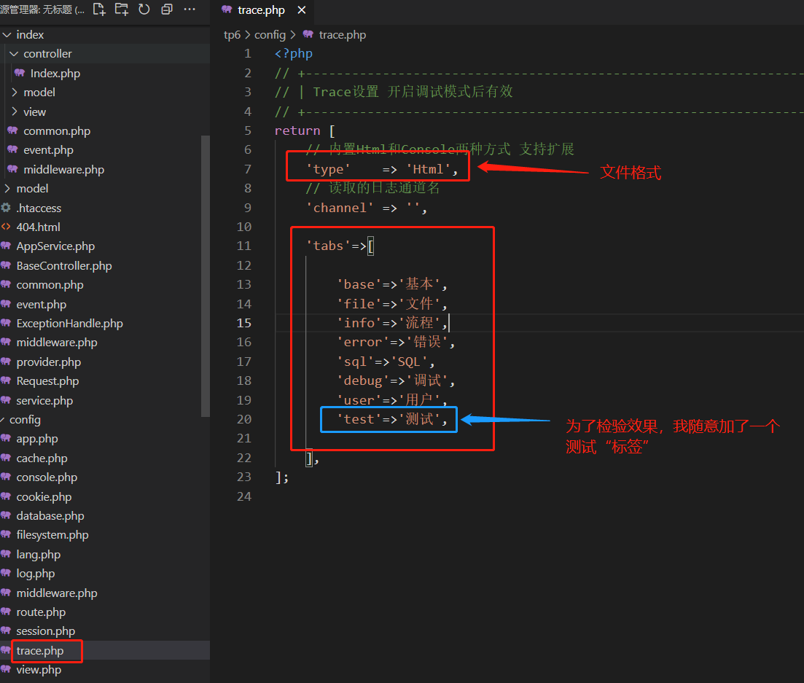This screenshot has height=683, width=804.
Task: Open log.php file
Action: click(36, 573)
